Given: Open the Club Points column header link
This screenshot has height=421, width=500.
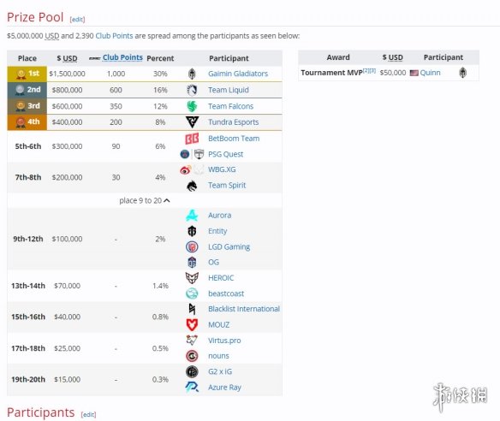Looking at the screenshot, I should point(122,57).
